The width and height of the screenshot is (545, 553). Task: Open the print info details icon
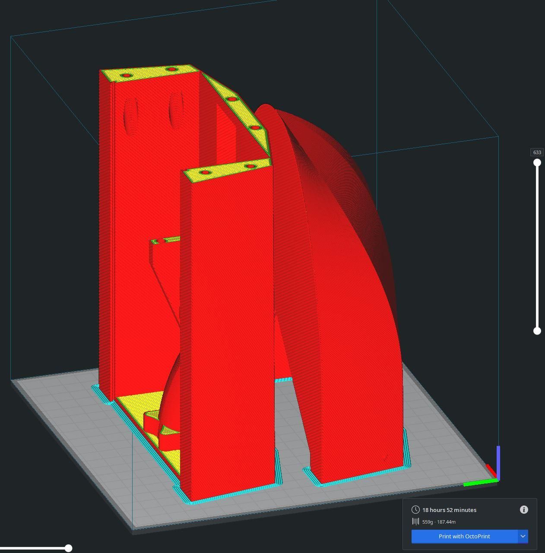coord(524,510)
